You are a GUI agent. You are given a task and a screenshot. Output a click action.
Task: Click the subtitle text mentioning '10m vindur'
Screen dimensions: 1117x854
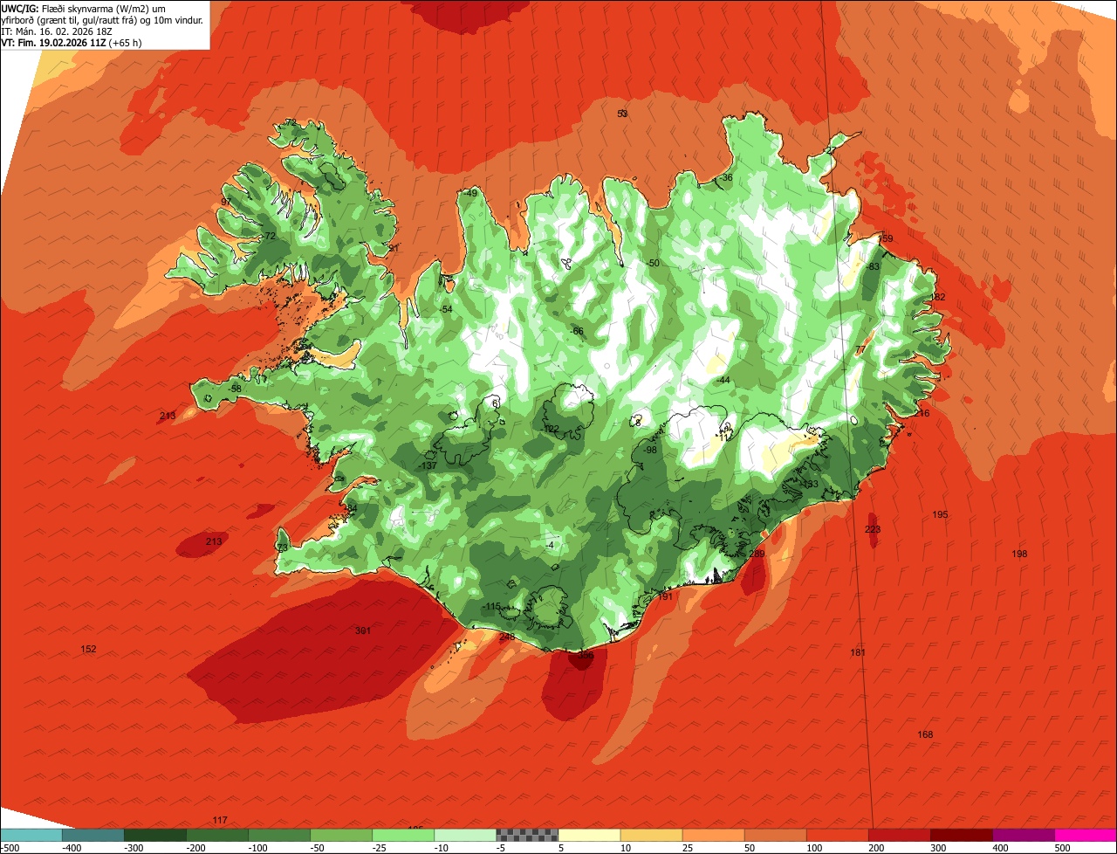102,19
